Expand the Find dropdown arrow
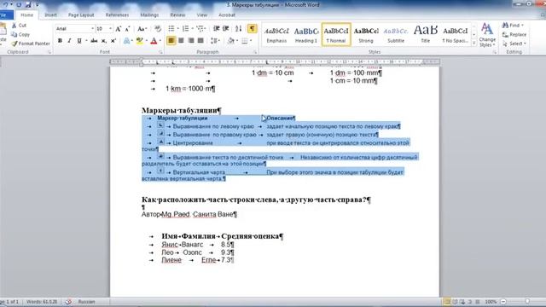This screenshot has width=546, height=307. click(522, 26)
